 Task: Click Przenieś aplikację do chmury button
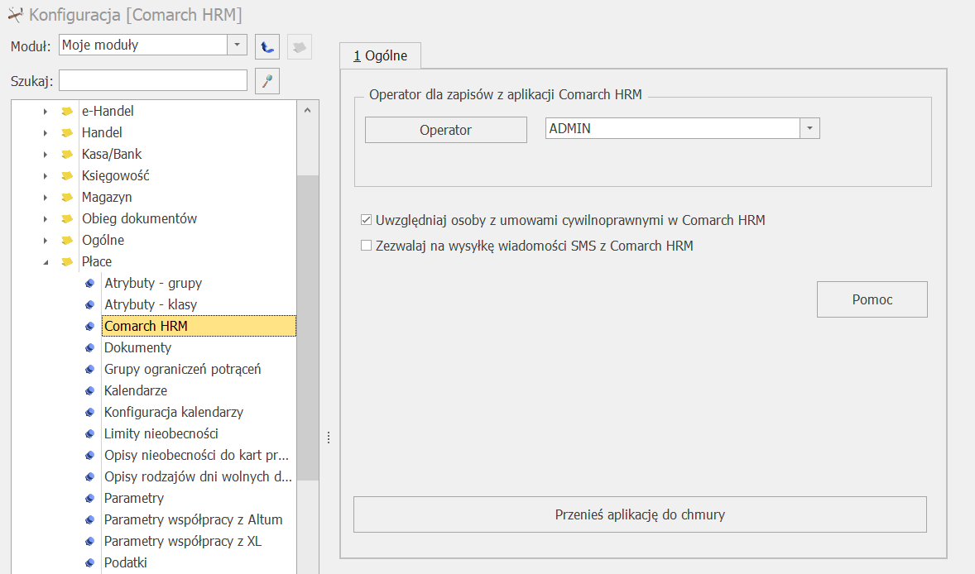click(x=640, y=514)
